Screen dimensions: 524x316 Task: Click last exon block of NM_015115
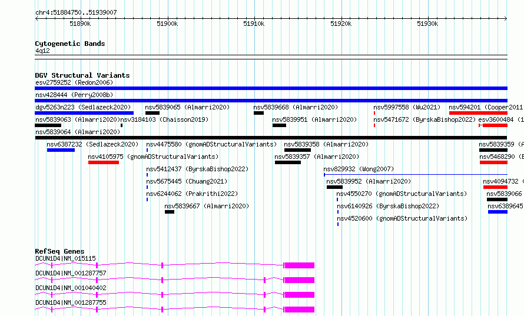pyautogui.click(x=300, y=265)
